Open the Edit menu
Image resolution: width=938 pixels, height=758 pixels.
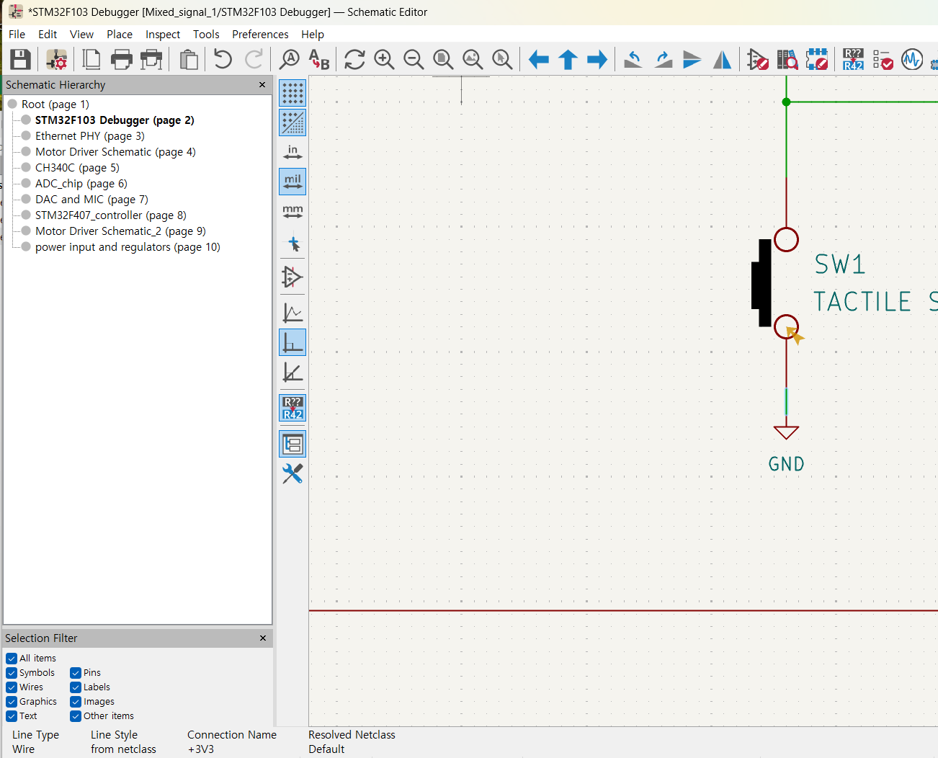point(48,34)
